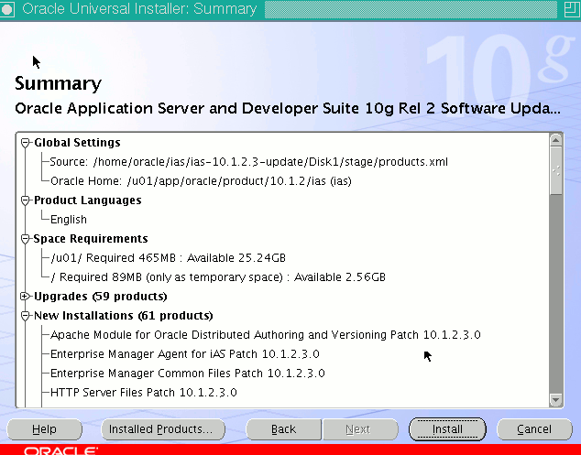Select Apache Module for Oracle Distributed Authoring row
The image size is (581, 455).
pos(266,335)
